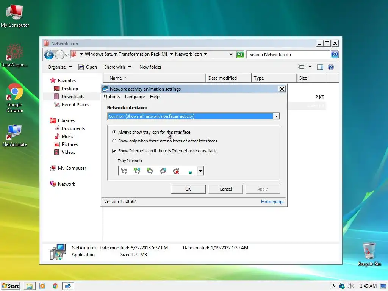Open Videos library
This screenshot has width=388, height=291.
click(x=68, y=152)
